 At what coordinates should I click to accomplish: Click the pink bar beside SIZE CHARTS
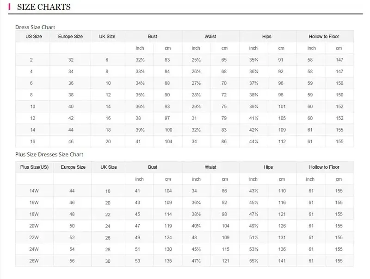click(x=9, y=6)
